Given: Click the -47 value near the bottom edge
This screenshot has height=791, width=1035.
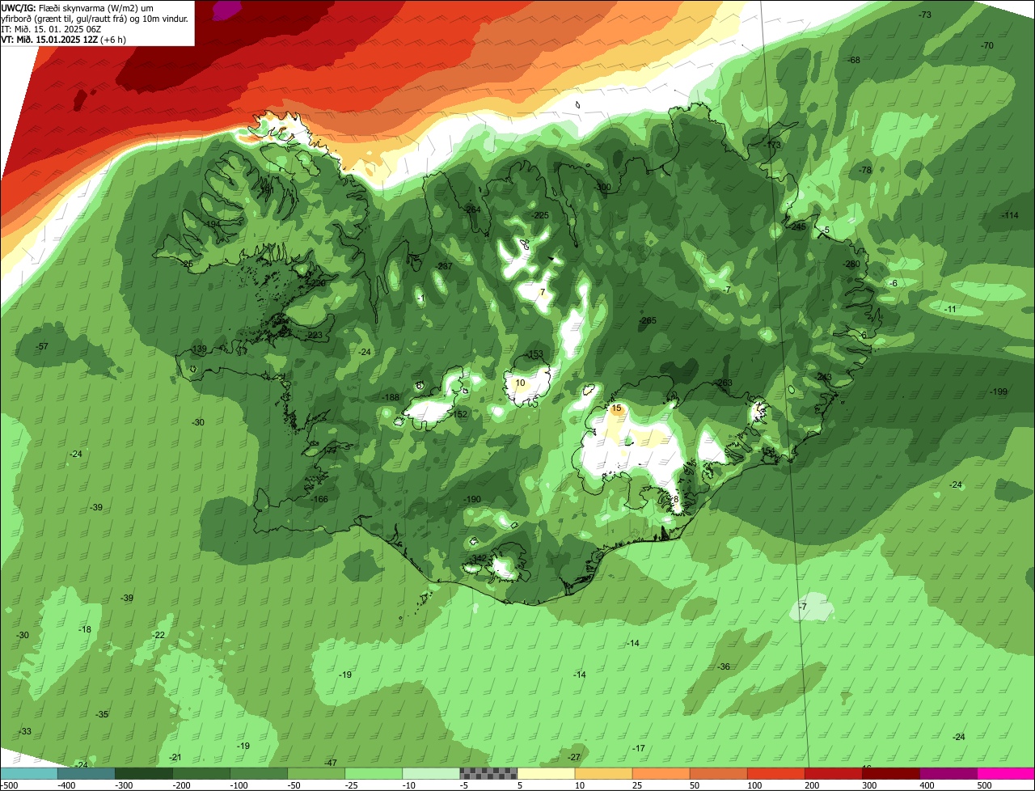Looking at the screenshot, I should (330, 763).
